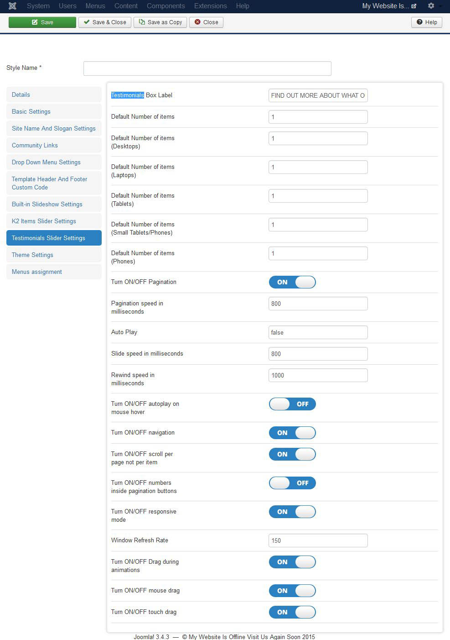Open the System menu
Viewport: 450px width, 640px height.
(38, 6)
